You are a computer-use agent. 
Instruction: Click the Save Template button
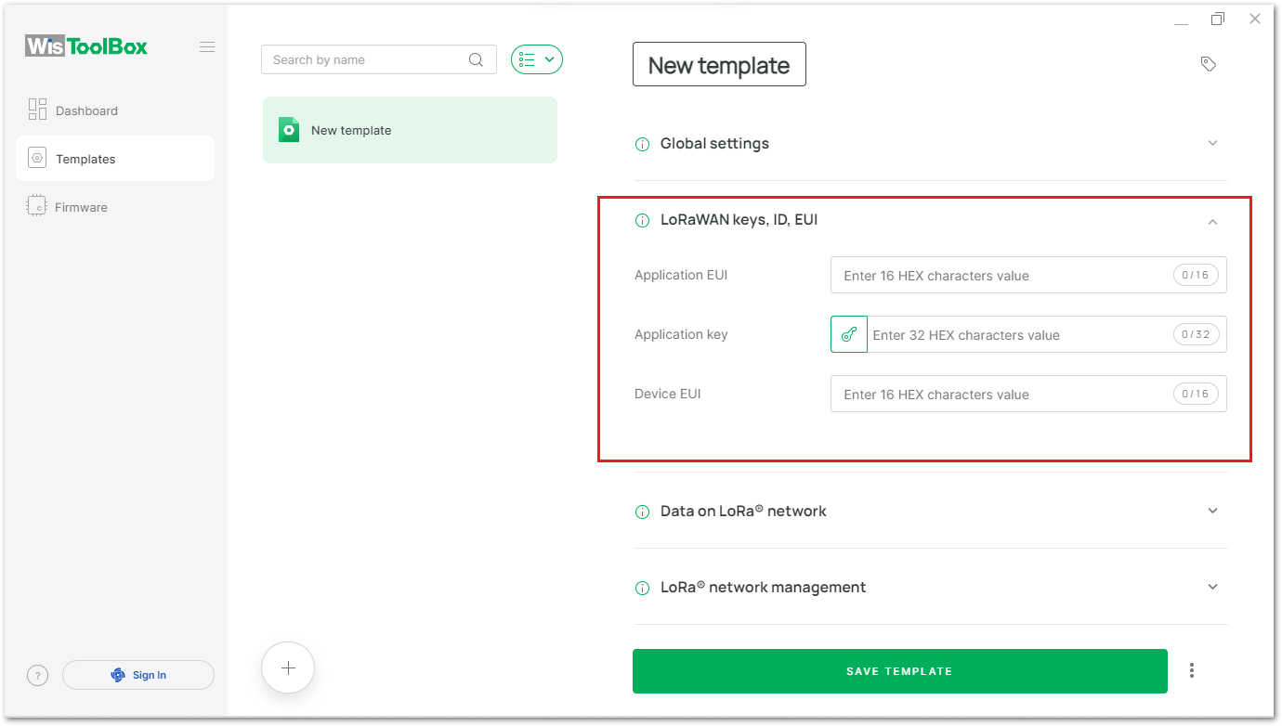[x=900, y=671]
